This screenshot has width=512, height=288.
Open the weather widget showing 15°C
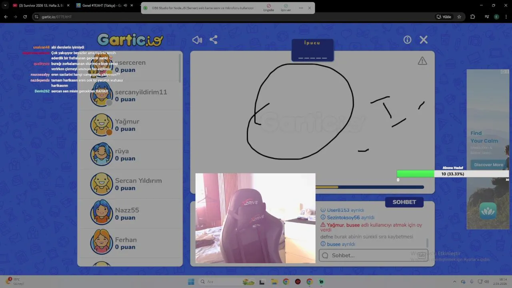tap(15, 282)
